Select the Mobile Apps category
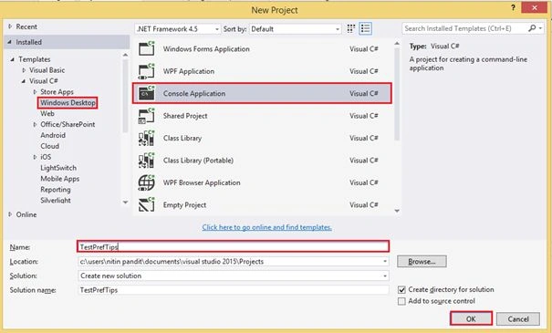Viewport: 552px width, 333px height. pyautogui.click(x=60, y=179)
